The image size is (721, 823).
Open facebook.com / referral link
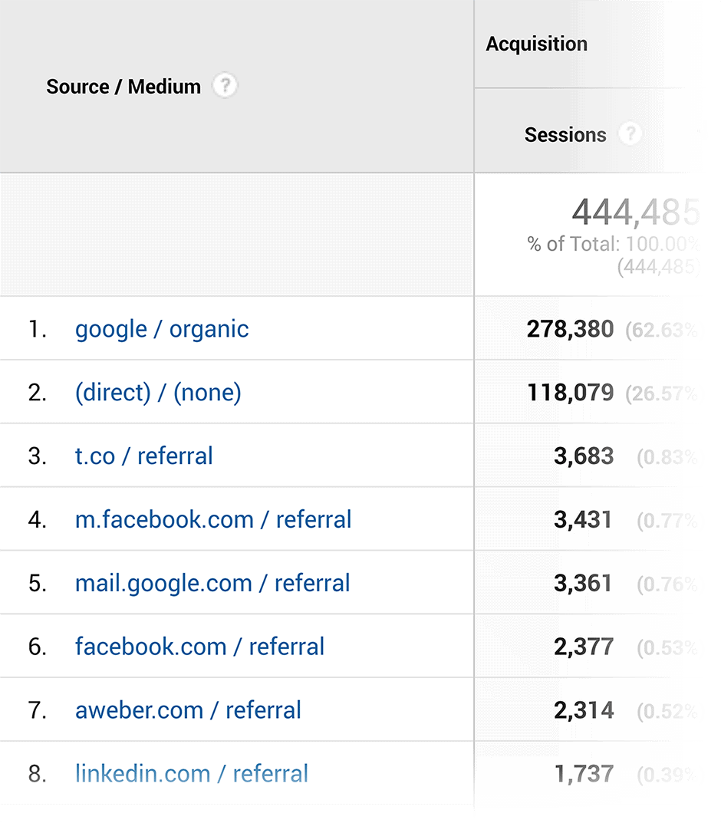tap(199, 647)
